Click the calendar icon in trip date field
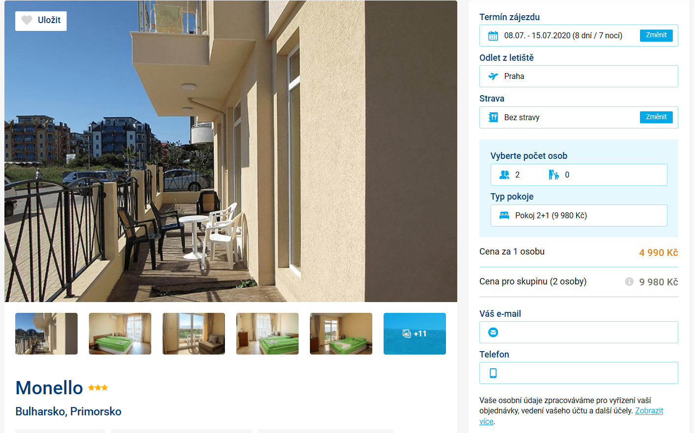Screen dimensions: 694x433 [x=493, y=36]
